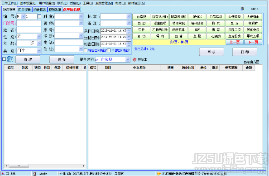Open the 基本设置[C] menu

(x=28, y=3)
